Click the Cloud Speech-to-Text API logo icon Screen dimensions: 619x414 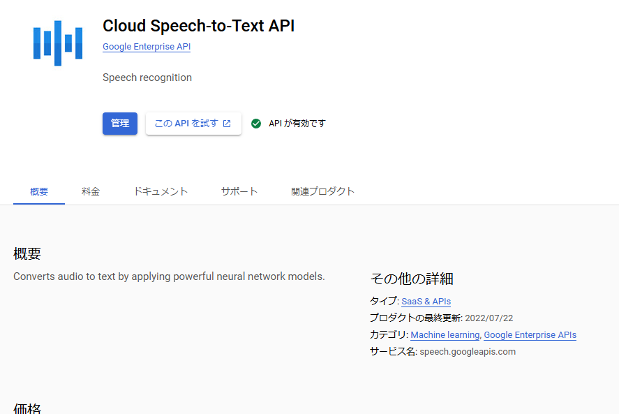57,43
